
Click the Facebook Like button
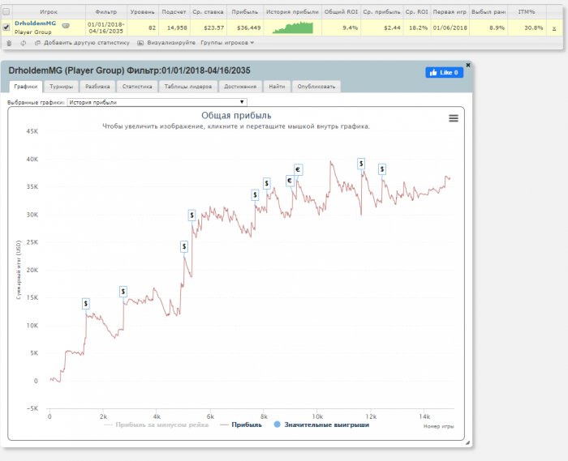tap(444, 72)
